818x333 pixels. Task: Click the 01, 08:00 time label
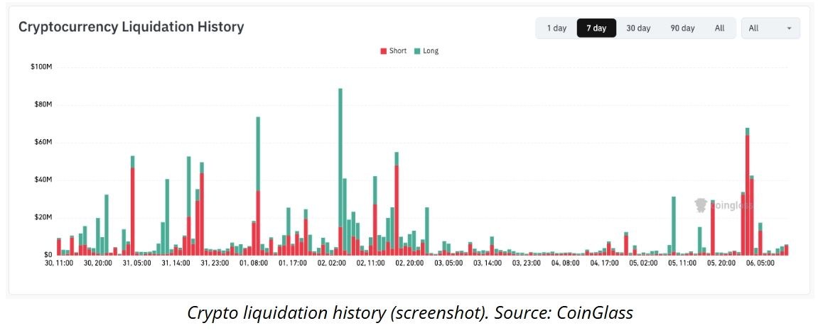pos(254,263)
